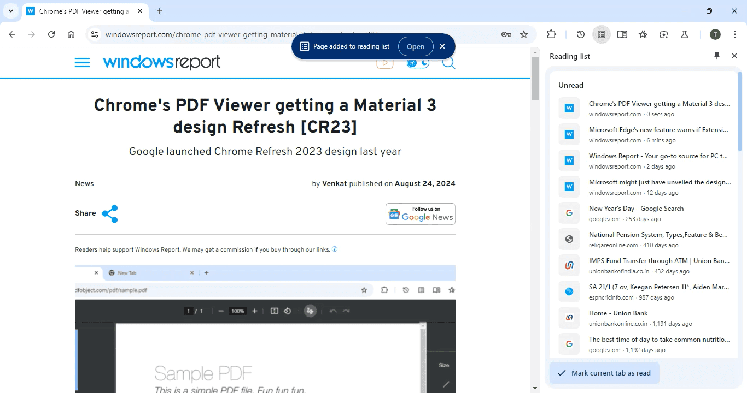Click the orange video play icon in header
Viewport: 747px width, 393px height.
pyautogui.click(x=385, y=63)
